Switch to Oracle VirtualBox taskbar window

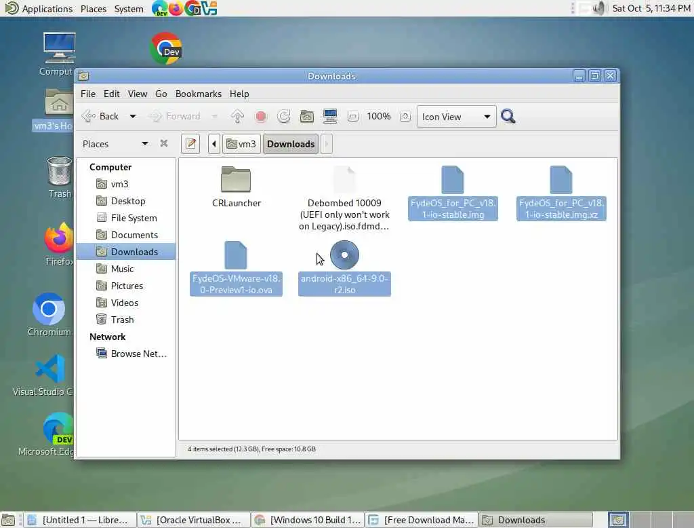pos(193,520)
